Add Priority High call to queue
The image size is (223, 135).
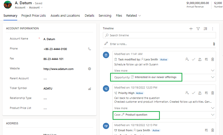click(x=200, y=93)
